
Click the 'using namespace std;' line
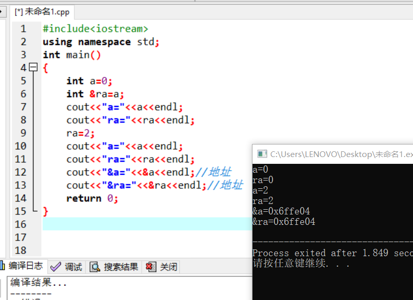click(101, 42)
